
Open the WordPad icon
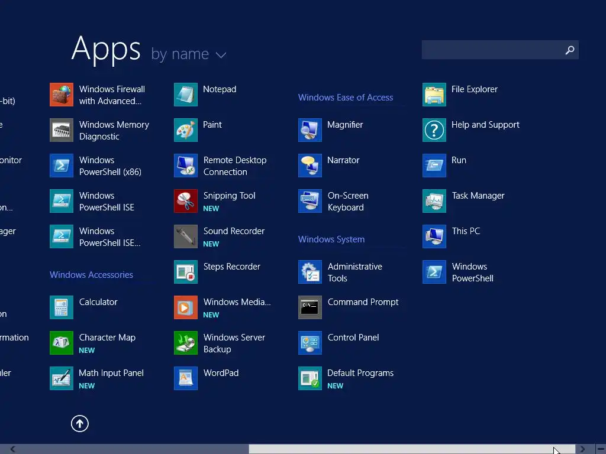click(x=186, y=379)
